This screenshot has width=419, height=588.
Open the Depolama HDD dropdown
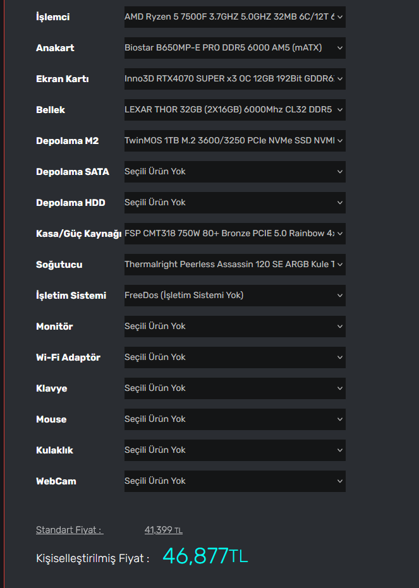[x=234, y=203]
